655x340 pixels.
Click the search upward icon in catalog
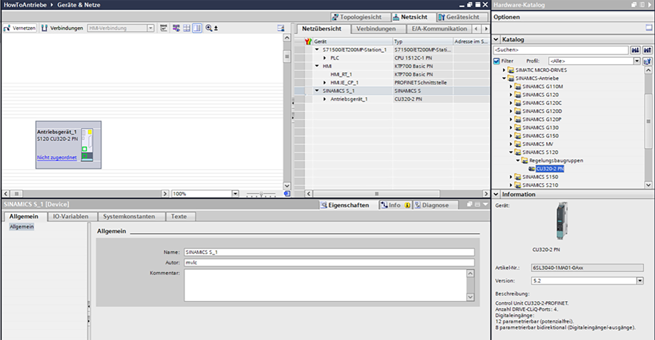click(x=647, y=50)
